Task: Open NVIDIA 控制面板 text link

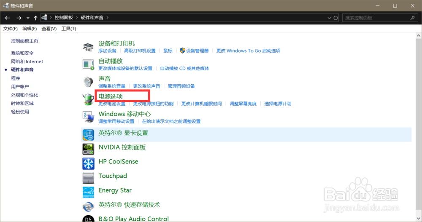Action: click(122, 147)
